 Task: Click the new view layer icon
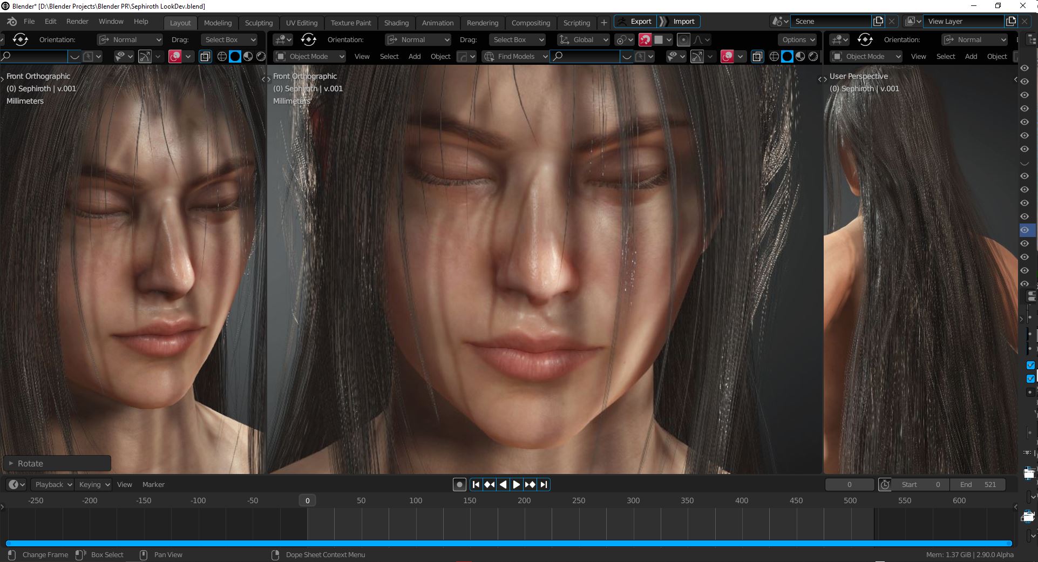coord(1011,21)
